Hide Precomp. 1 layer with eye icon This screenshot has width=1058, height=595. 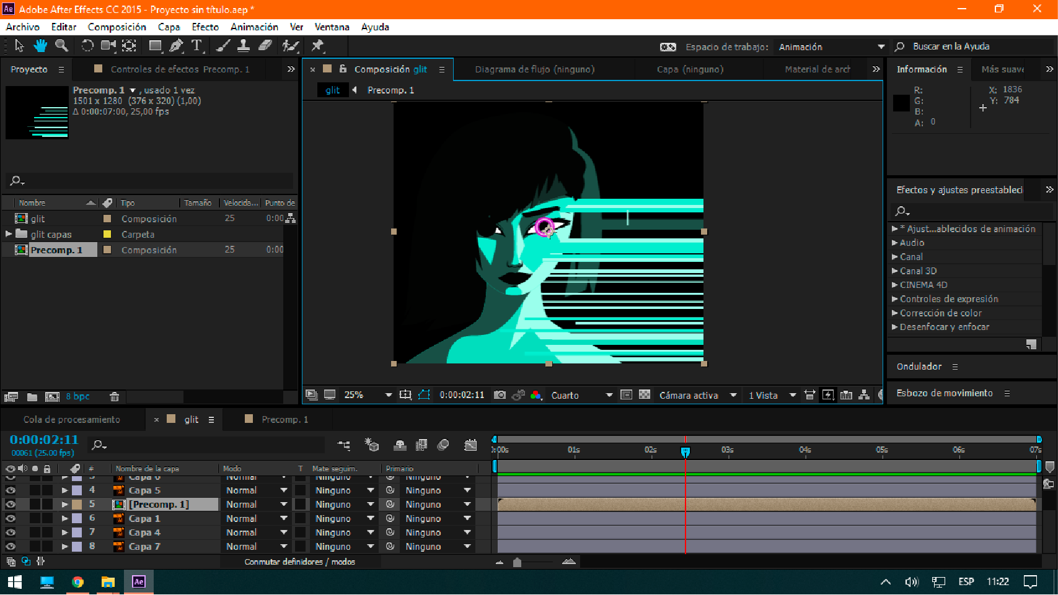[11, 505]
